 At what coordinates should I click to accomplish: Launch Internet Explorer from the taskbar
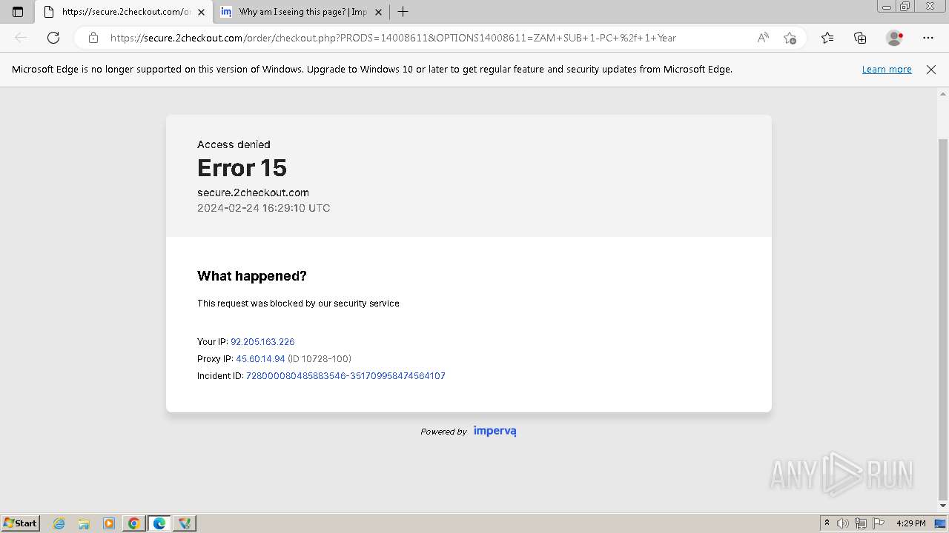tap(59, 523)
